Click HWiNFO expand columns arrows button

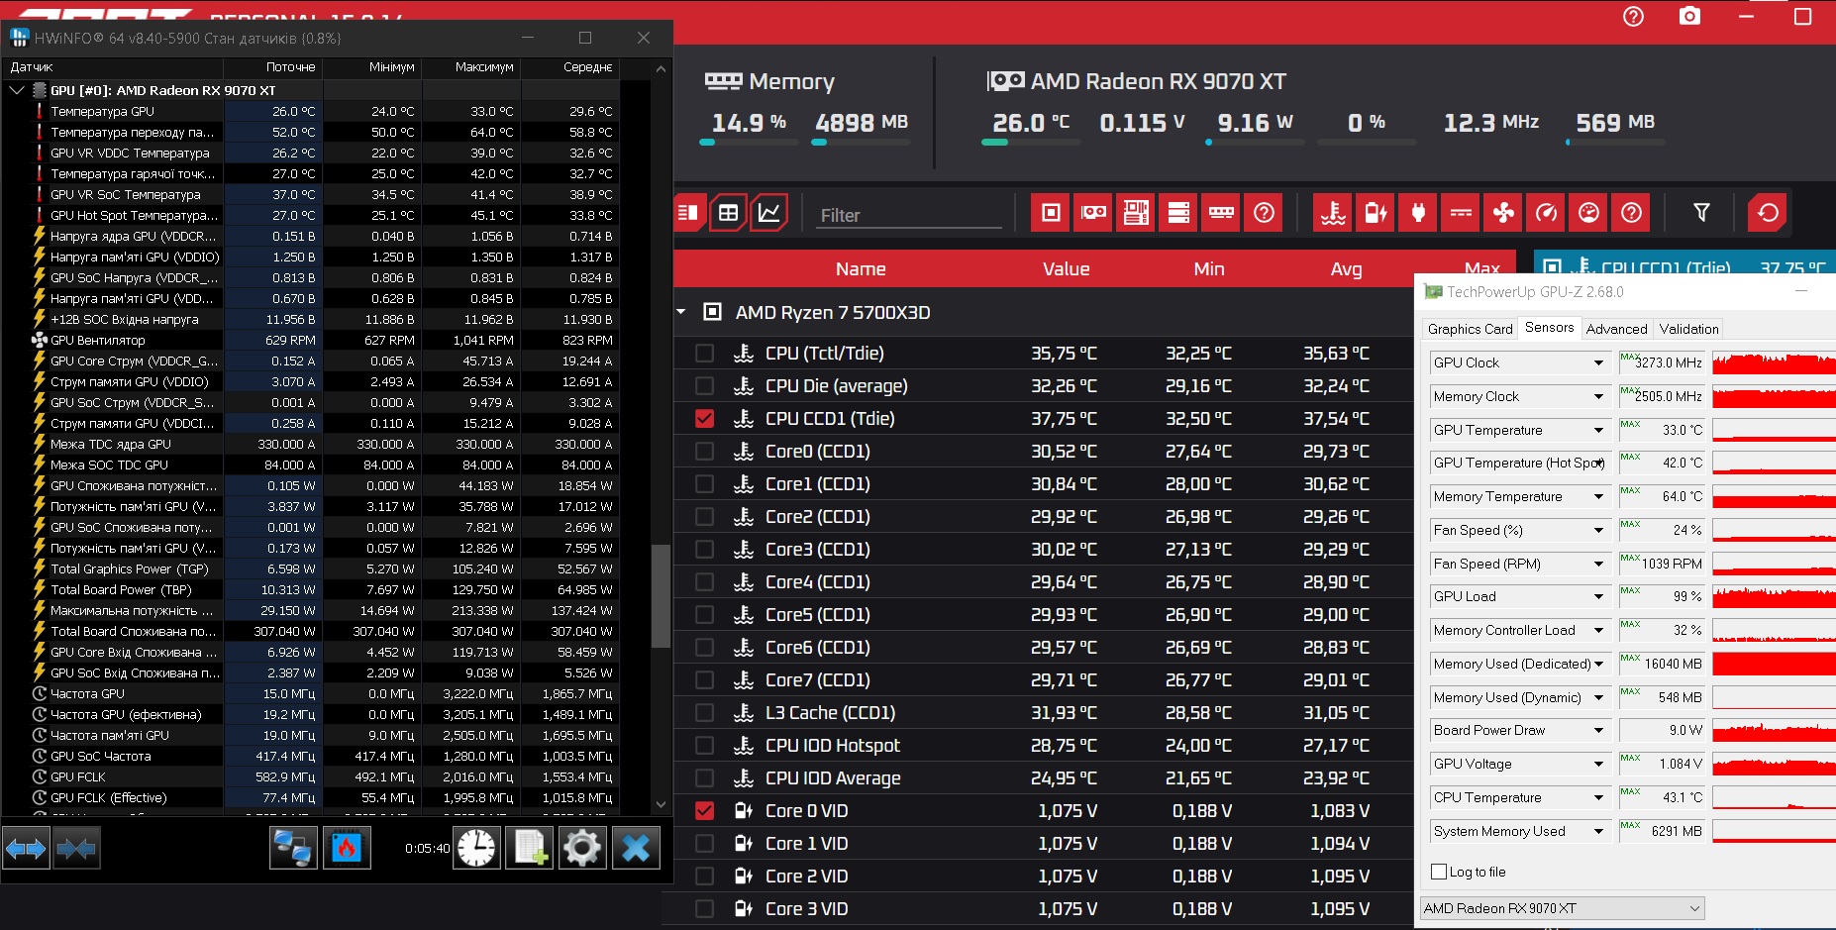(x=26, y=848)
